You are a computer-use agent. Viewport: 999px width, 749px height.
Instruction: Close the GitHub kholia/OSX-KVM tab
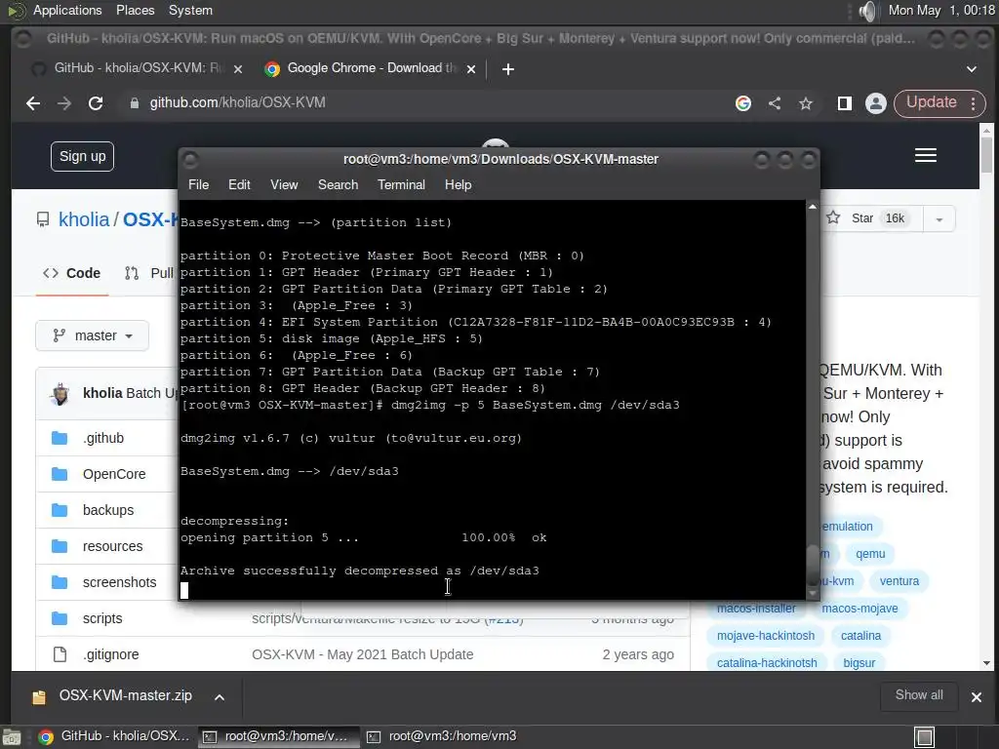click(238, 69)
